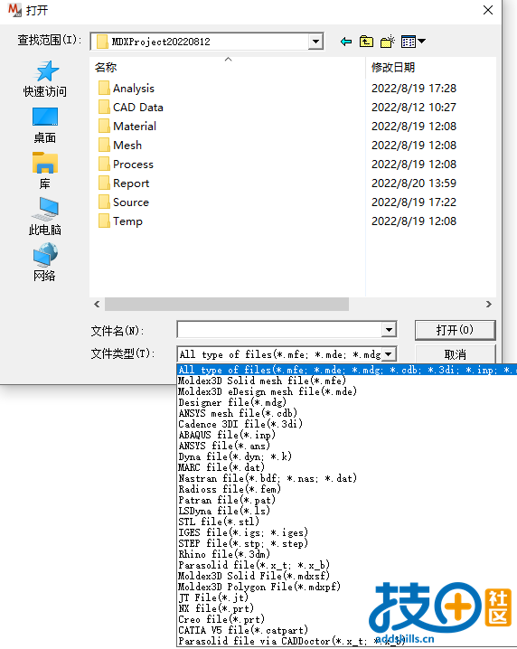Select the Report folder
The image size is (517, 649).
[x=124, y=183]
